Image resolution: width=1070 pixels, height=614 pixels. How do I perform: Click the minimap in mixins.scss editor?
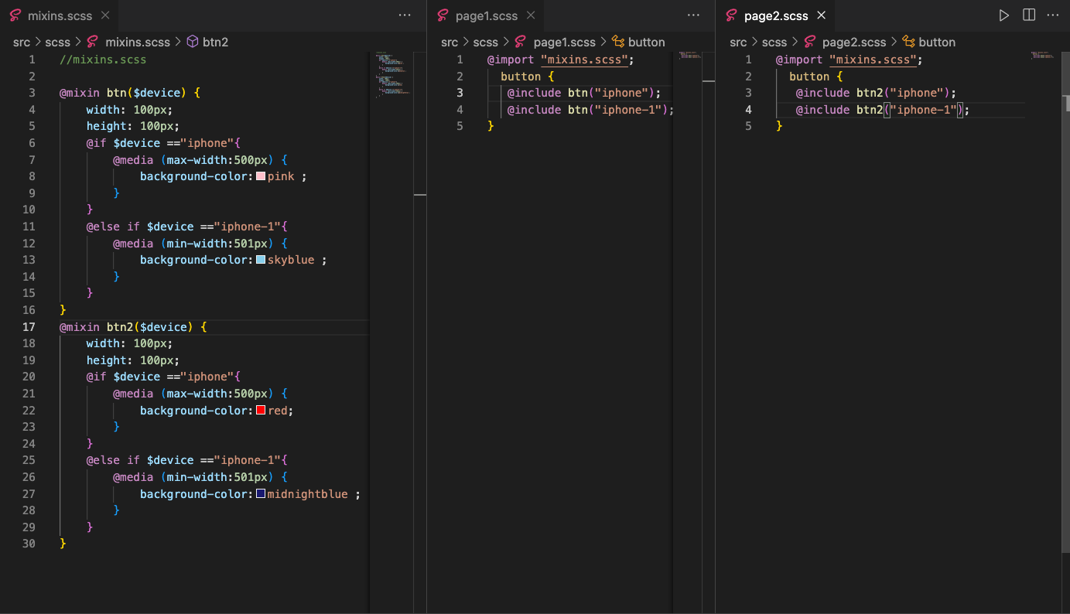point(391,75)
